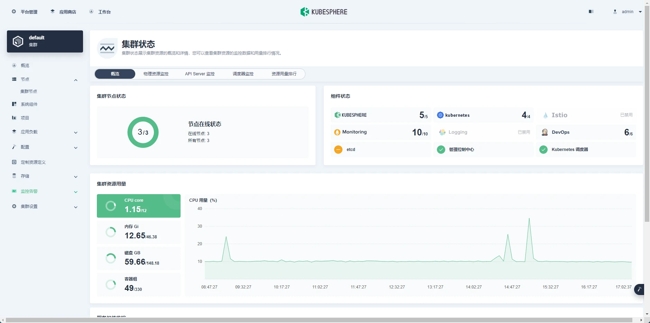Collapse the 节点 menu chevron
Image resolution: width=650 pixels, height=323 pixels.
click(x=76, y=80)
